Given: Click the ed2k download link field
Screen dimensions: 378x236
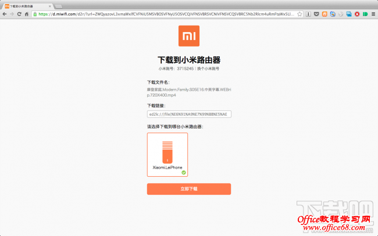Looking at the screenshot, I should tap(189, 114).
